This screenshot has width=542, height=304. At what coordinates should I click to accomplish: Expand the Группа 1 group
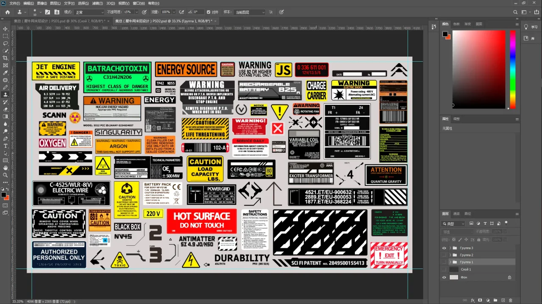pyautogui.click(x=451, y=262)
